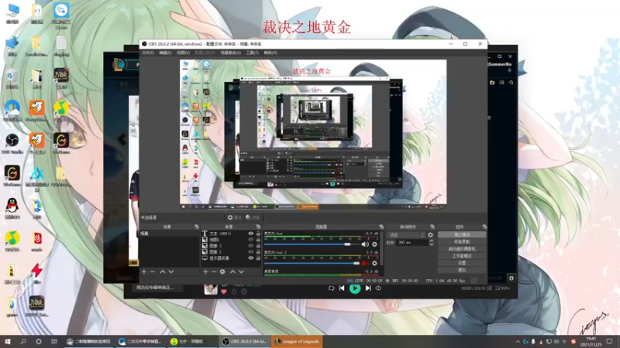Add a new source with plus icon

click(205, 272)
